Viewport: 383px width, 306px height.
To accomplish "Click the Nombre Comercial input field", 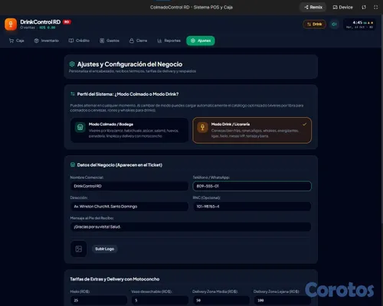I will click(129, 186).
